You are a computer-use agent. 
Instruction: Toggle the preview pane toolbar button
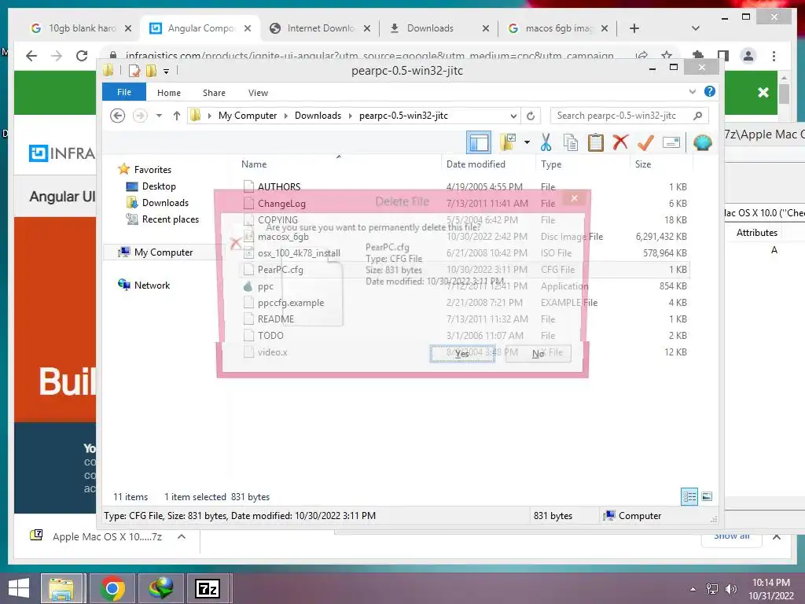click(479, 142)
